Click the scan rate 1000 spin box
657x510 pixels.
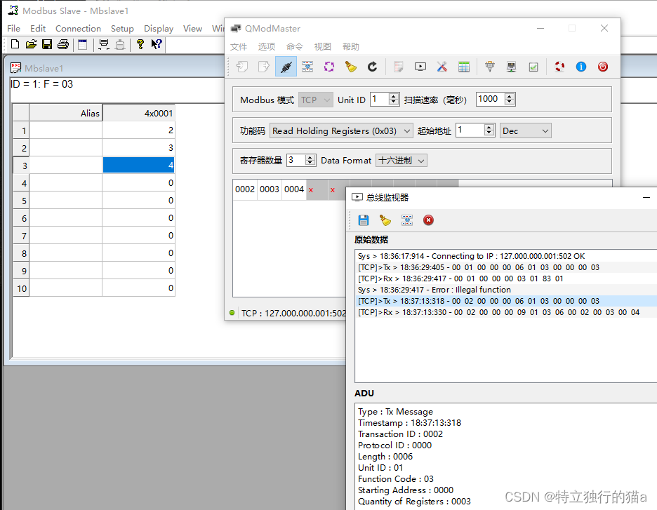(x=496, y=99)
